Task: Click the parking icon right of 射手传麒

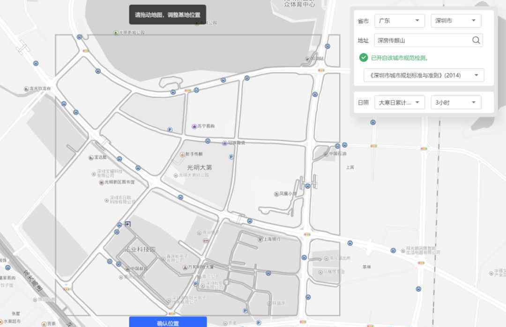Action: (231, 157)
